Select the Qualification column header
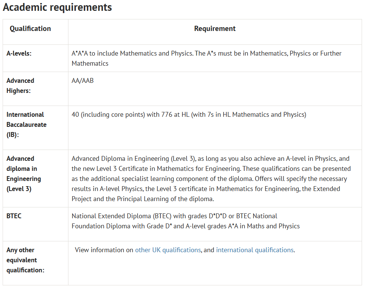The image size is (365, 288). coord(30,29)
